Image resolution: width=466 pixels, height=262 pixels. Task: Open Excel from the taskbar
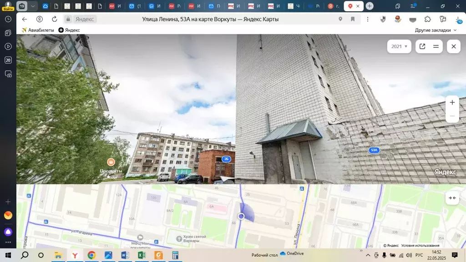pyautogui.click(x=142, y=255)
